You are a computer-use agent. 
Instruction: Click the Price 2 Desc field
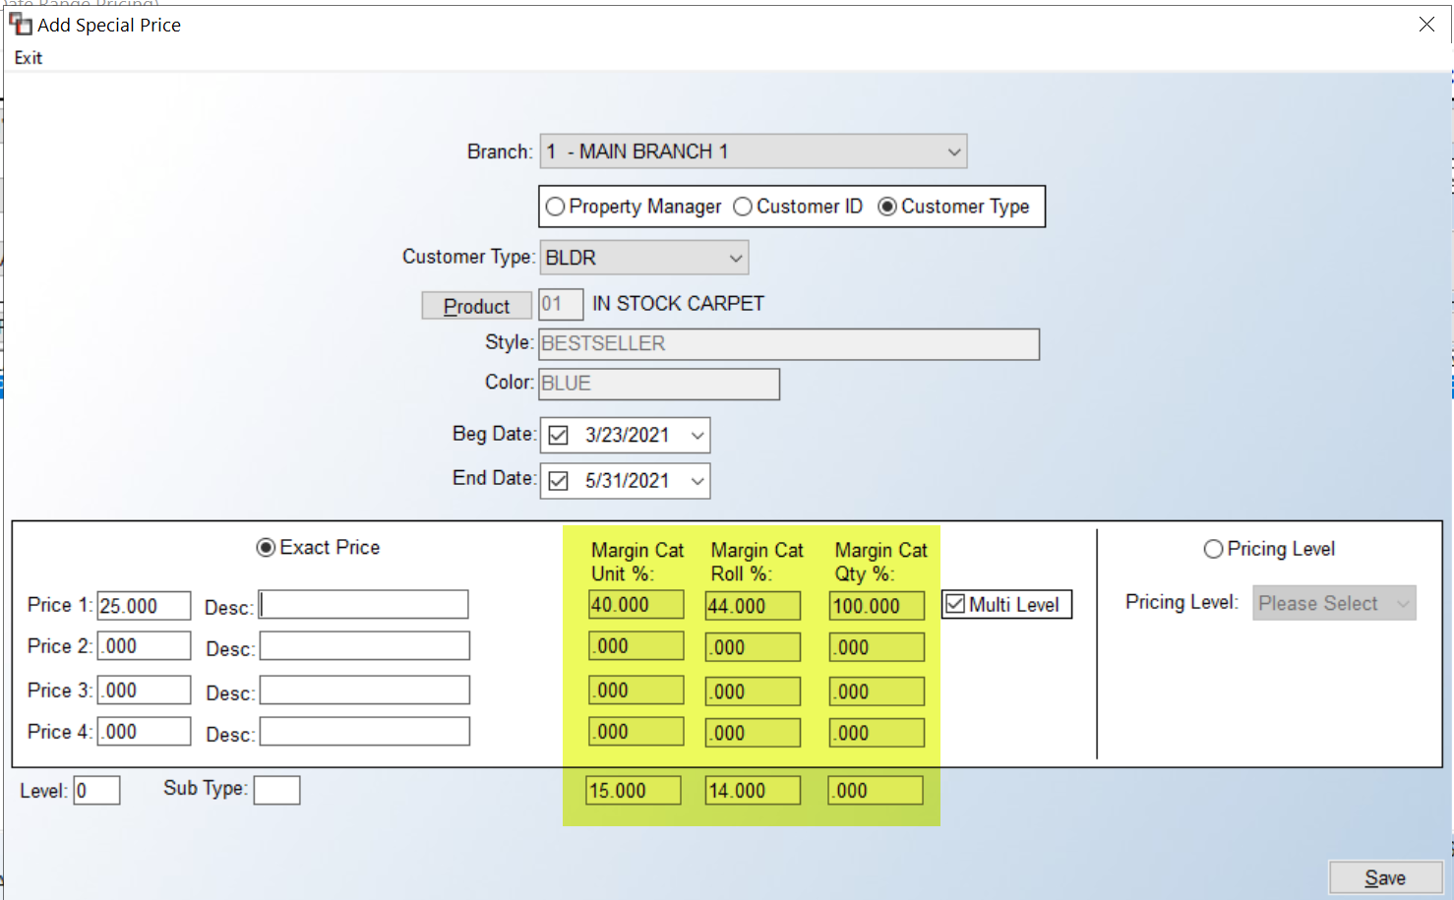pos(364,646)
